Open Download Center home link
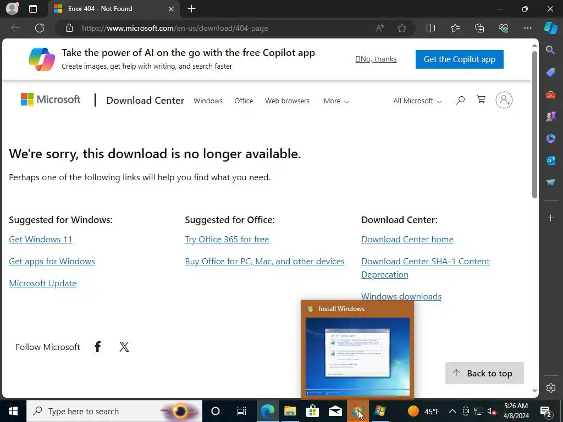The image size is (563, 422). (407, 240)
